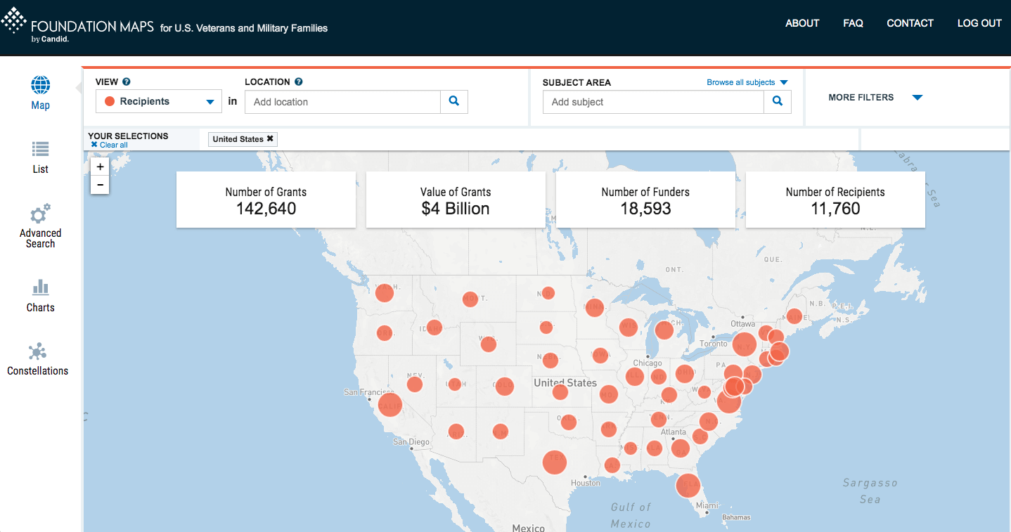Screen dimensions: 1011x532
Task: Open the FAQ page
Action: (x=853, y=23)
